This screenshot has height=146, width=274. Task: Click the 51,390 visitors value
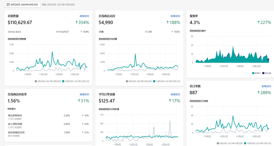tap(149, 32)
